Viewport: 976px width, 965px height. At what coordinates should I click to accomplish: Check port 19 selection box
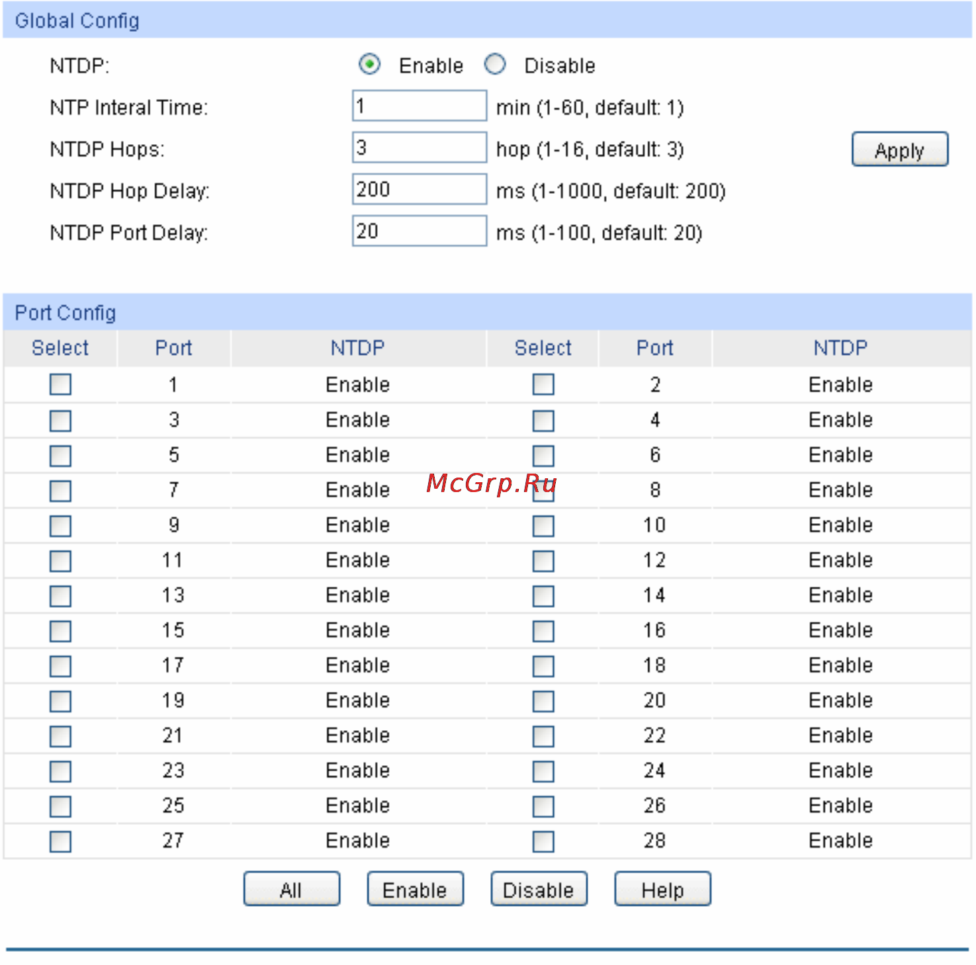pos(60,701)
